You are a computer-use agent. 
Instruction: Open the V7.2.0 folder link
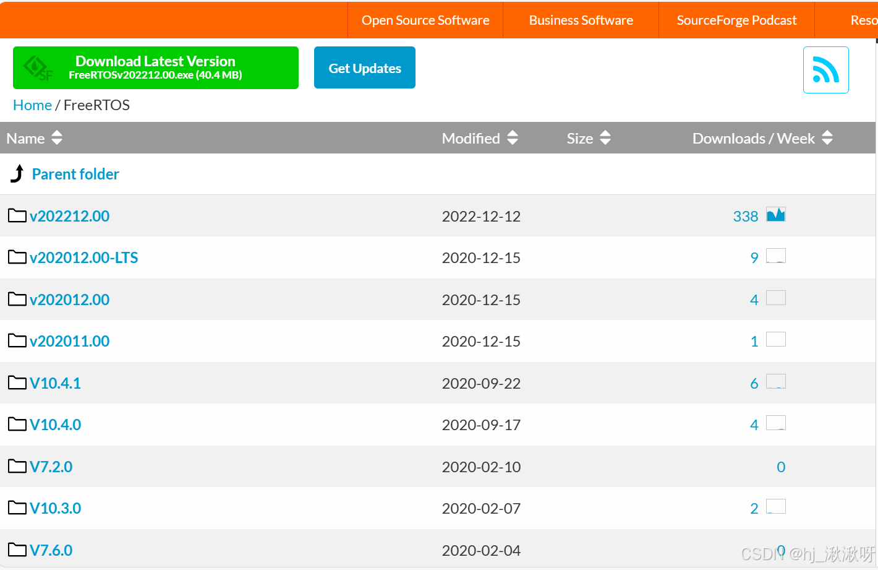pyautogui.click(x=51, y=467)
